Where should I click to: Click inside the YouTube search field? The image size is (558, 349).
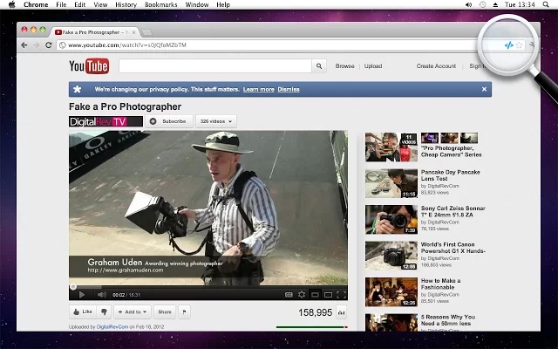(215, 66)
